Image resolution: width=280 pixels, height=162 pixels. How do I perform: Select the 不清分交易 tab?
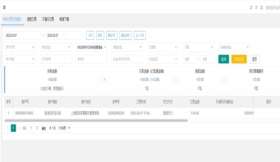click(x=48, y=19)
